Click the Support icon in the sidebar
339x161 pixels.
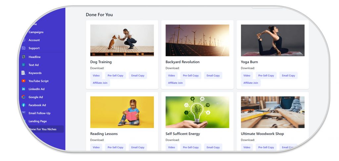pyautogui.click(x=24, y=48)
